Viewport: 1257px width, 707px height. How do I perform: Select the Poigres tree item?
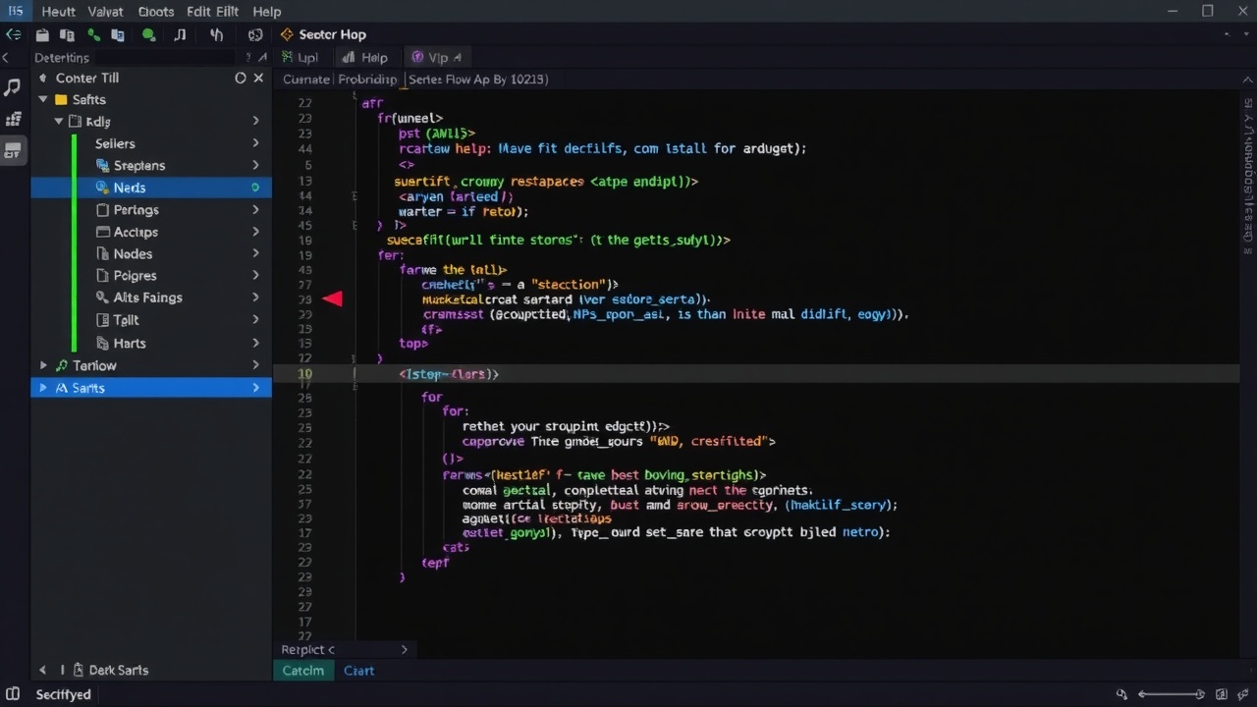[x=151, y=276]
